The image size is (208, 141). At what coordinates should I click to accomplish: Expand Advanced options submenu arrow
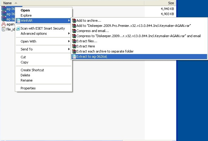(x=69, y=34)
